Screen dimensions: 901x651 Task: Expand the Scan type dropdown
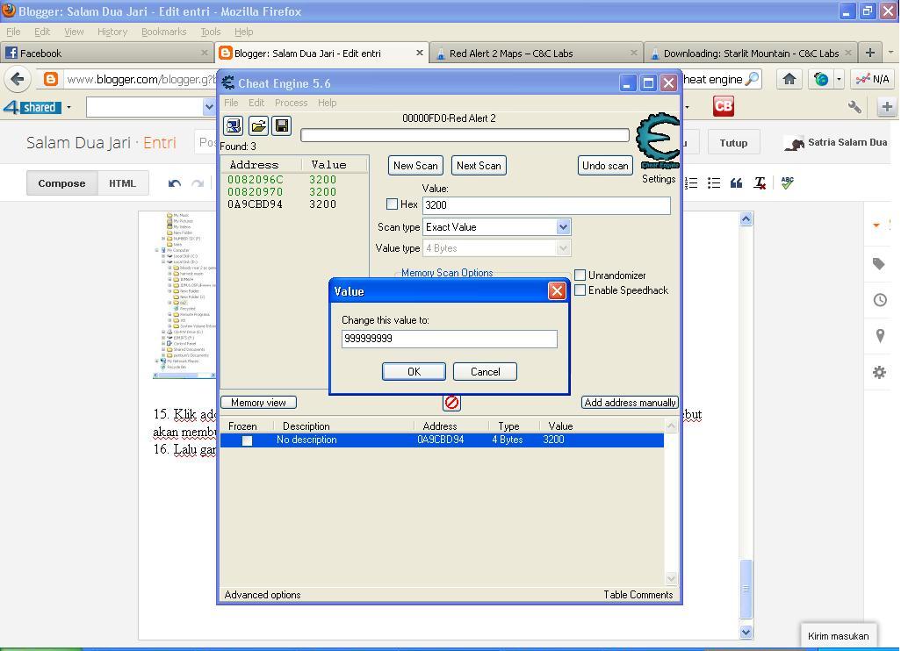click(563, 226)
